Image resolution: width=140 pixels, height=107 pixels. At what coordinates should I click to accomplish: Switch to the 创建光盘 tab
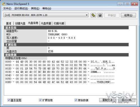(20, 23)
